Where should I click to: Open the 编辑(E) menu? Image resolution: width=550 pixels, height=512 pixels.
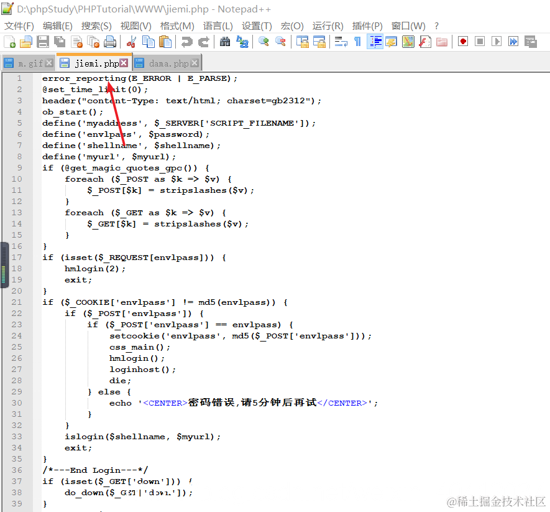tap(58, 26)
